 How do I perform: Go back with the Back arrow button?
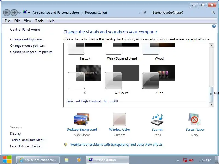tap(6, 13)
